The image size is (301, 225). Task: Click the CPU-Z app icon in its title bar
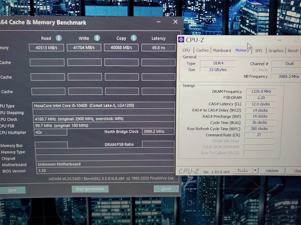[x=181, y=40]
